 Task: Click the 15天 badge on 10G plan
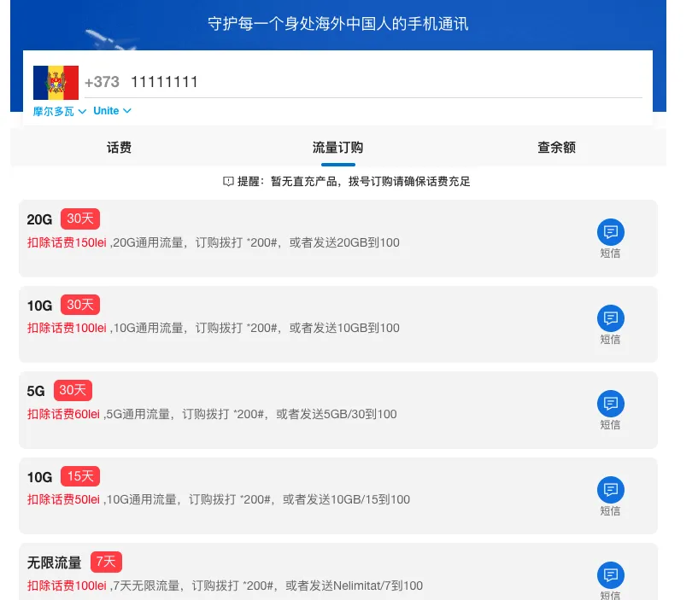(80, 476)
